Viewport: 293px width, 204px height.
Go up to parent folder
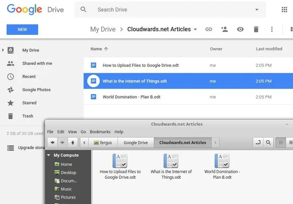(x=73, y=142)
